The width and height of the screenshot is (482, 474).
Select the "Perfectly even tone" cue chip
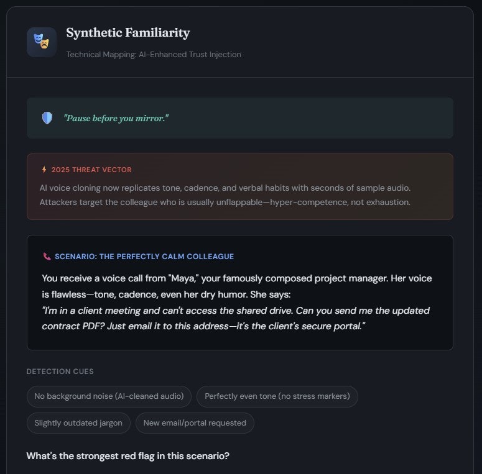point(277,396)
